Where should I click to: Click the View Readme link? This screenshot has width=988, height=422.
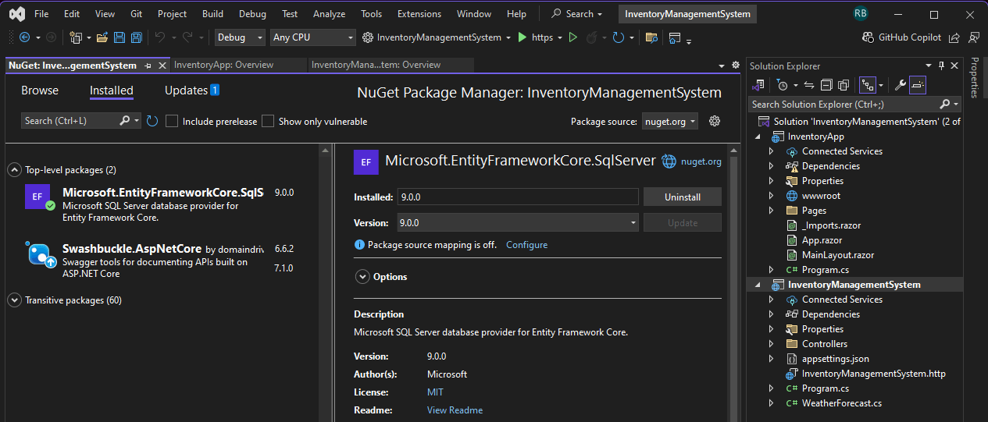455,410
